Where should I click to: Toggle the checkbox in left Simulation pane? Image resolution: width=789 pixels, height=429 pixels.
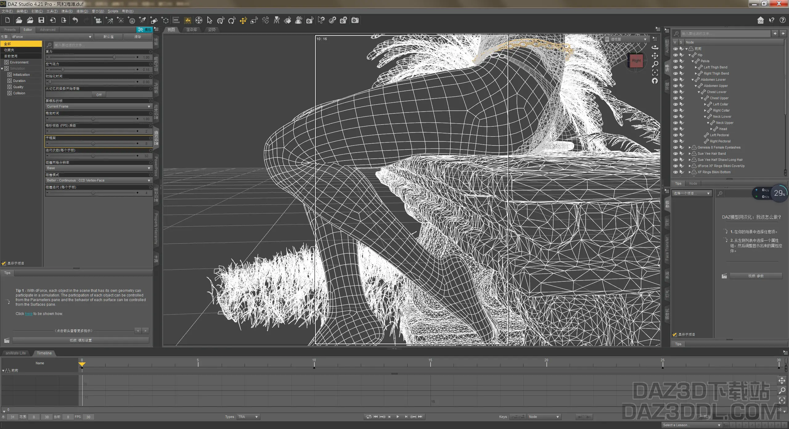tap(4, 263)
